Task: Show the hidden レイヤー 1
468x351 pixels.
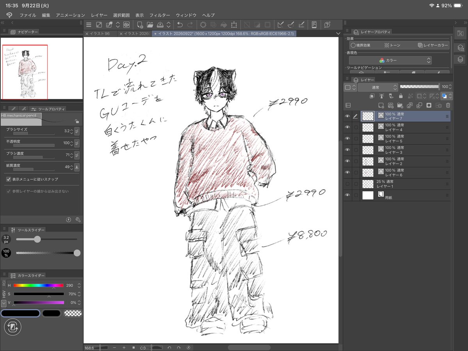Action: [x=347, y=184]
